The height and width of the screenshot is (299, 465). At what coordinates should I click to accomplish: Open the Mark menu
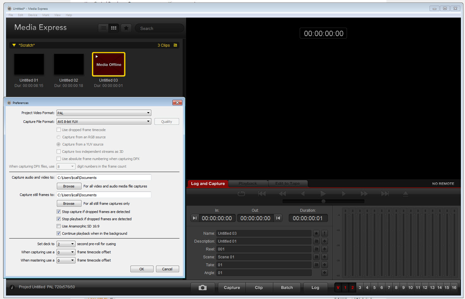point(46,15)
